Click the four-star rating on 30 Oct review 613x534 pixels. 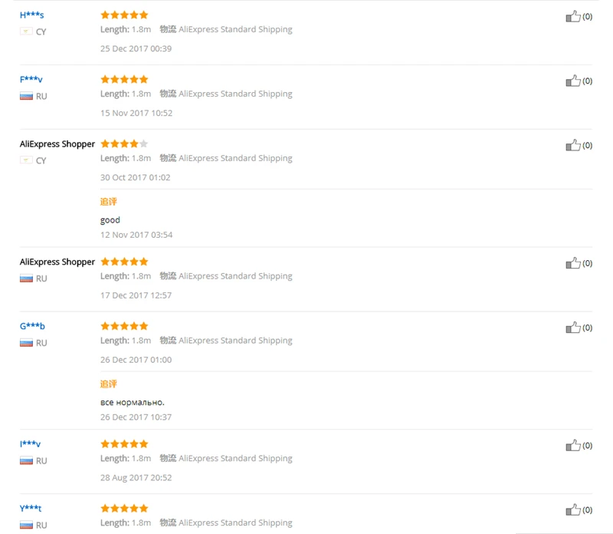tap(124, 143)
